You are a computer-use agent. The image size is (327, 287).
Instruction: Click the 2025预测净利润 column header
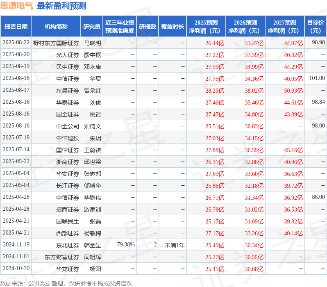(206, 27)
